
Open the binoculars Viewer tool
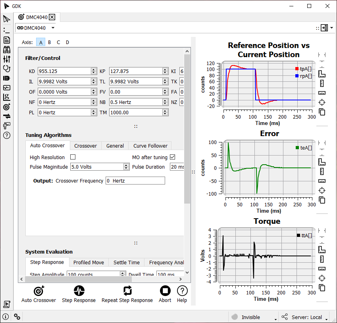click(x=6, y=50)
